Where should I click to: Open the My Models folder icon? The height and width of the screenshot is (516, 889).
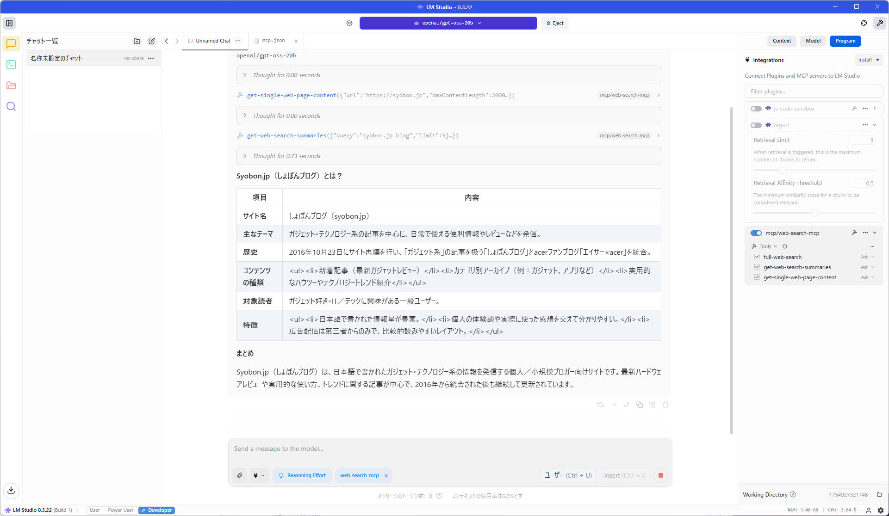pyautogui.click(x=11, y=86)
